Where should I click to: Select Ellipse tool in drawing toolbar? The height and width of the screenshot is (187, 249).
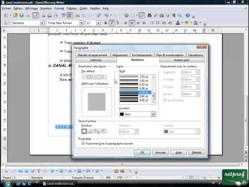26,171
